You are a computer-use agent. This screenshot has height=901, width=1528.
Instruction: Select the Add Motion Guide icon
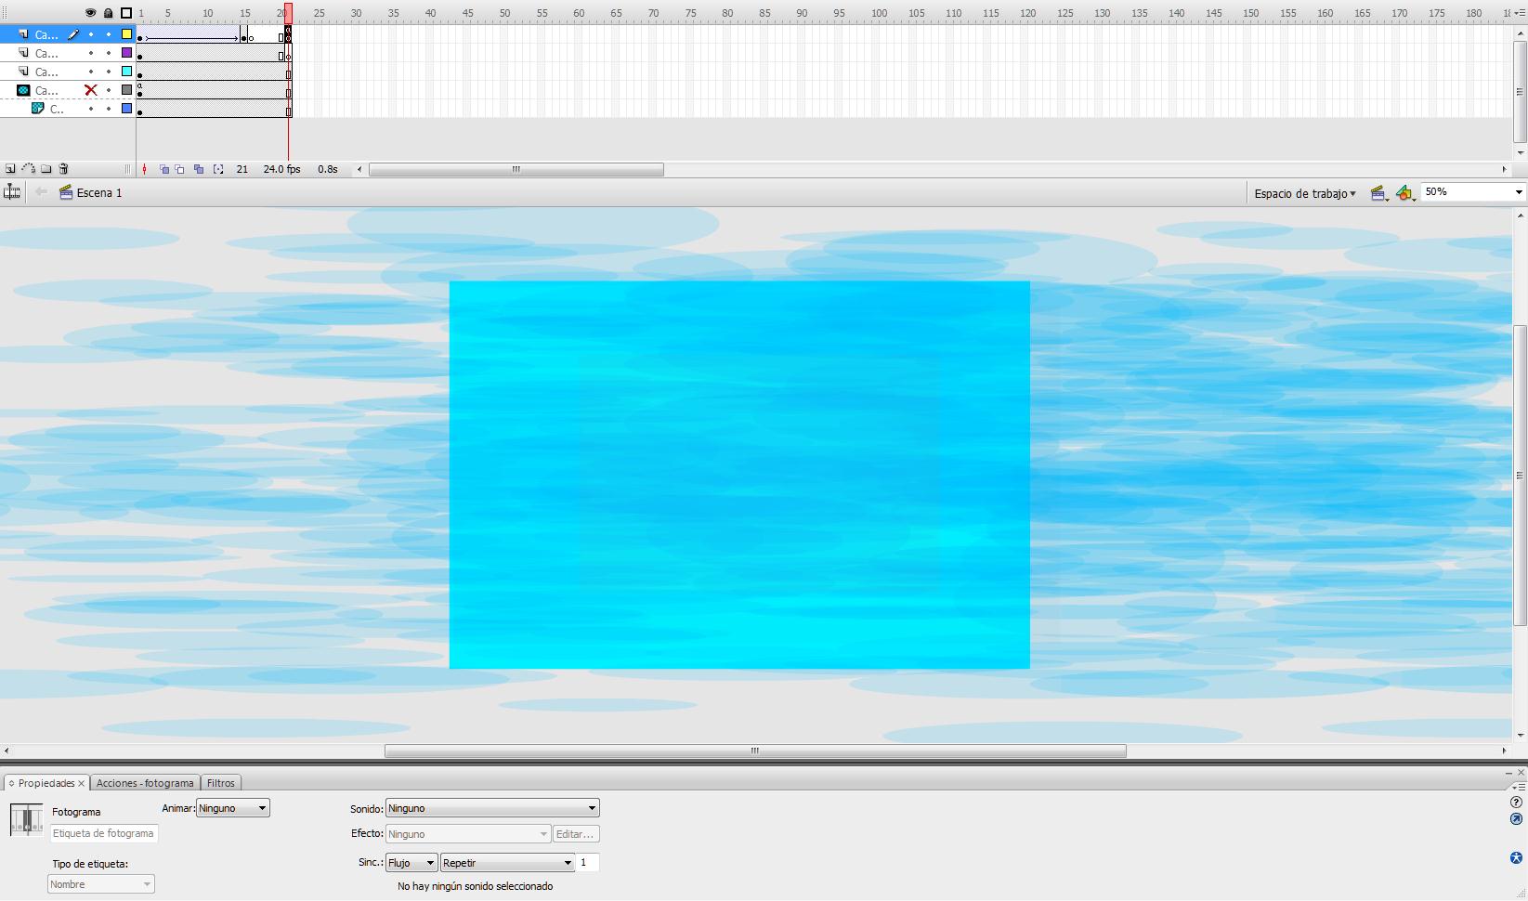tap(30, 169)
